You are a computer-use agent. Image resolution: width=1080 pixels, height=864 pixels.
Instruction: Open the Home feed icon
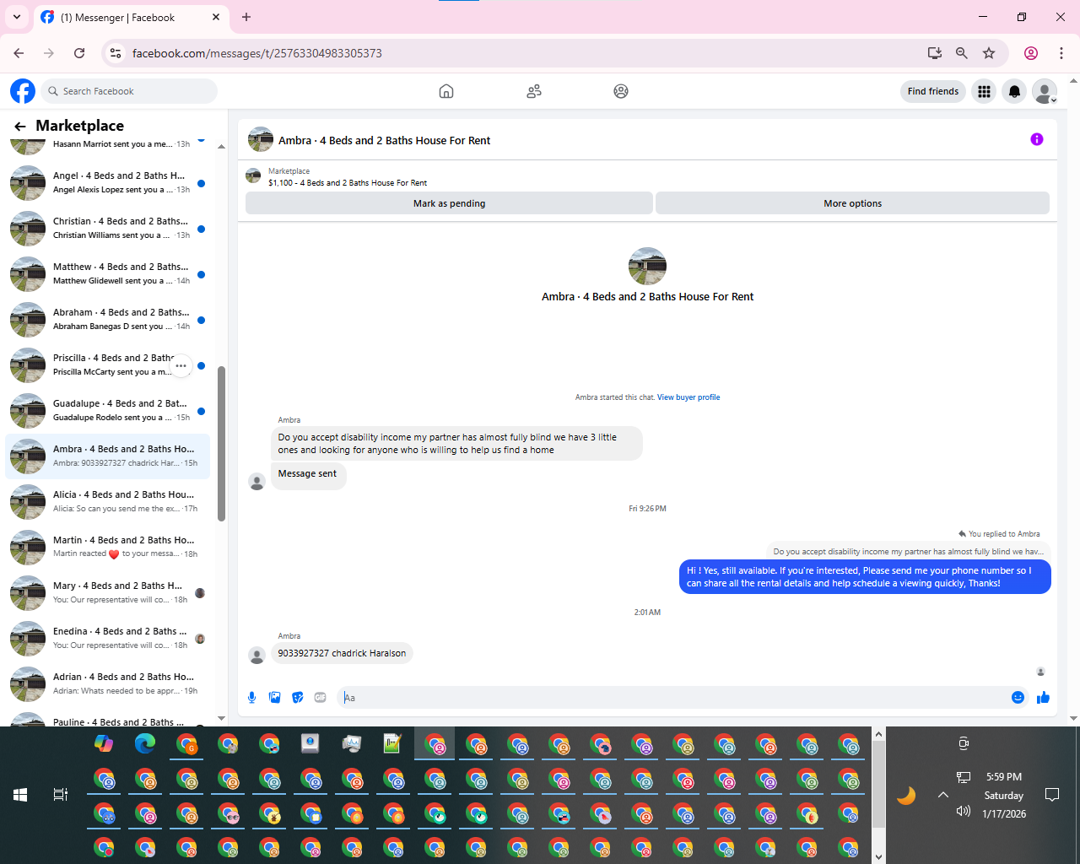(x=446, y=91)
